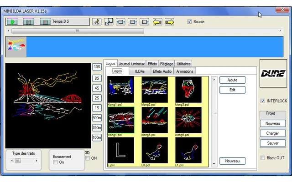Select the first clip thumbnail in timeline
This screenshot has width=292, height=182.
tap(16, 46)
